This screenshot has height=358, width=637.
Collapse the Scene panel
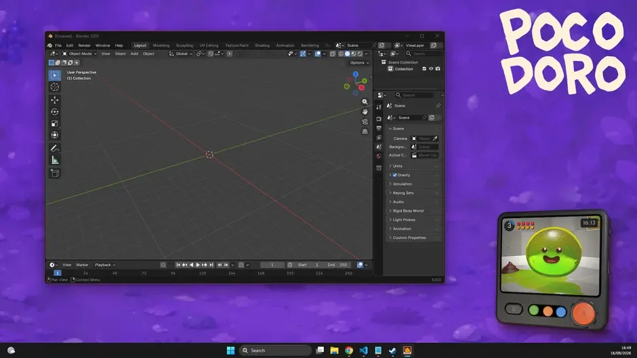[x=413, y=129]
